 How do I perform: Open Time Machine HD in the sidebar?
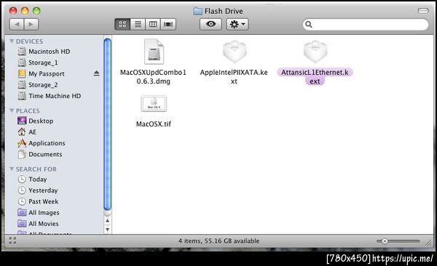55,96
